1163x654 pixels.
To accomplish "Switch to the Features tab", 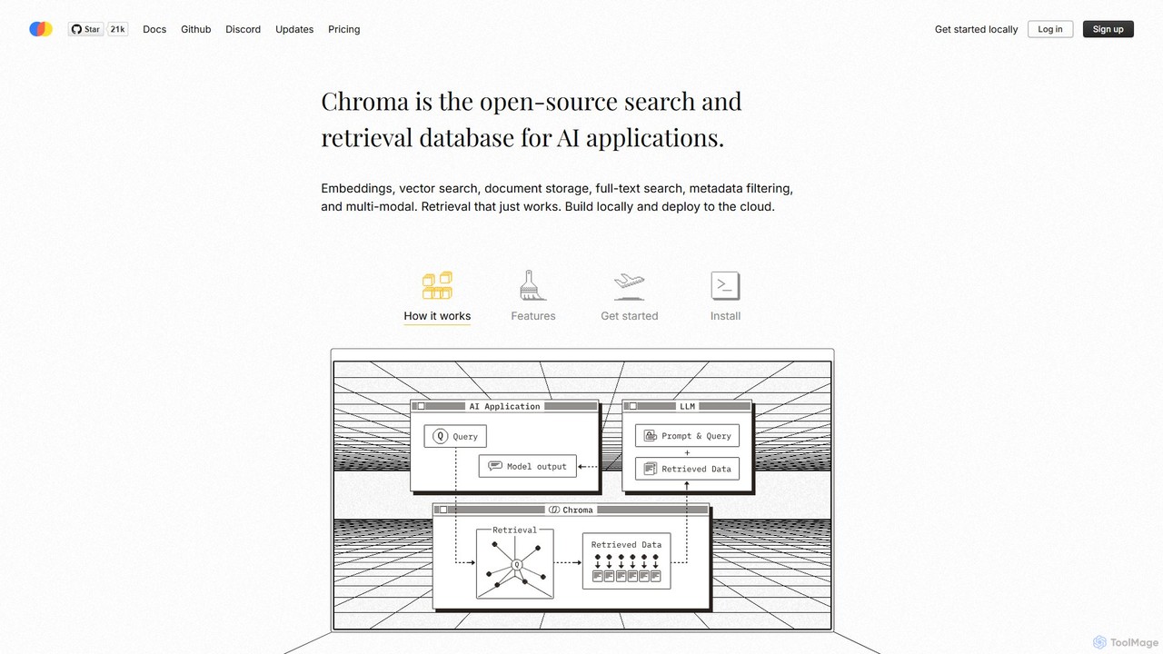I will [533, 297].
